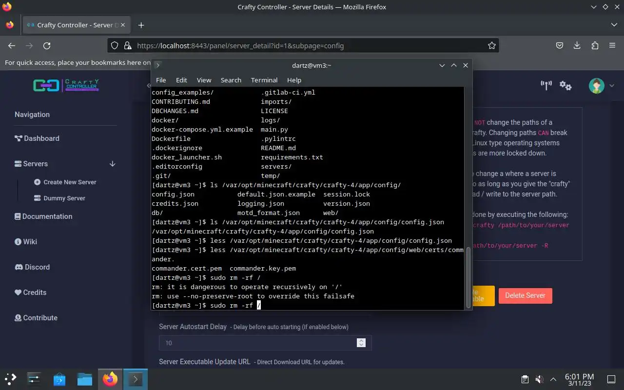Screen dimensions: 624x390
Task: Click the Autostart Delay number spinner
Action: 361,343
